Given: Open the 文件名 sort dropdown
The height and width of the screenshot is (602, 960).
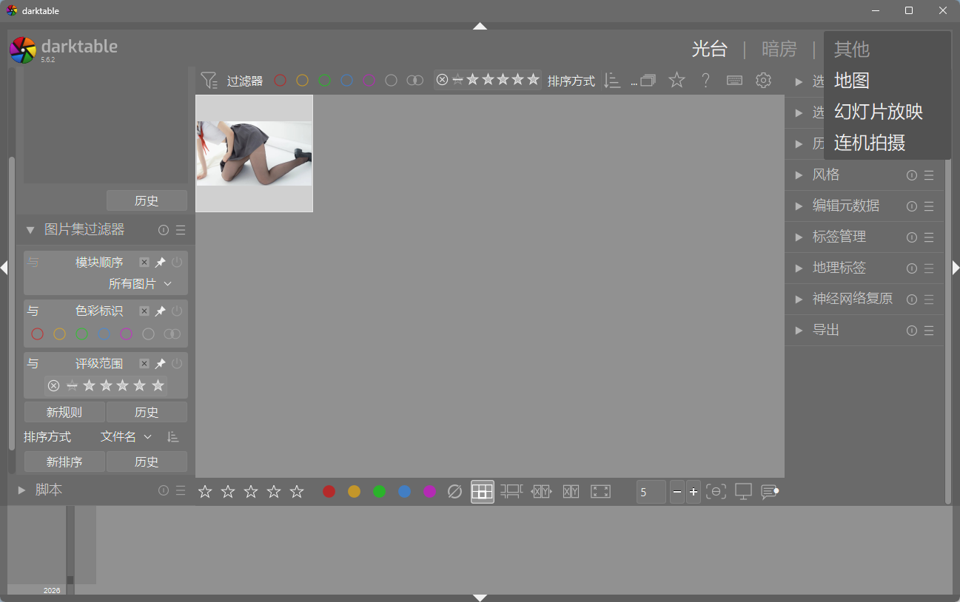Looking at the screenshot, I should point(126,437).
